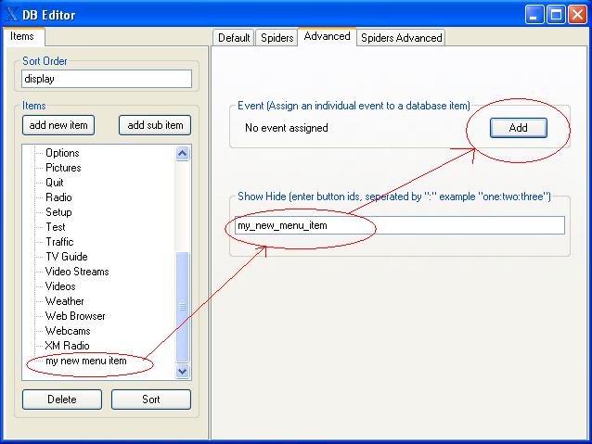Open the Spiders Advanced tab
This screenshot has width=592, height=444.
(401, 38)
